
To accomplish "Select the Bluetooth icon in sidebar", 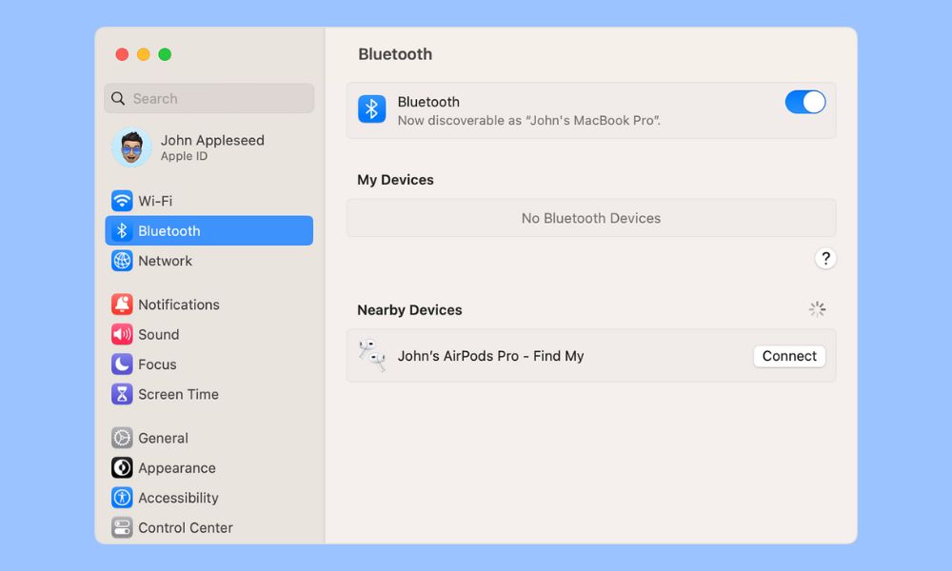I will 122,230.
